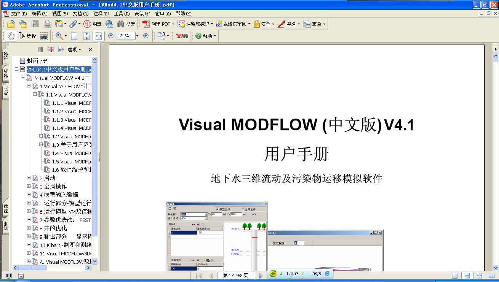
Task: Switch to the 页面 pages side tab
Action: pyautogui.click(x=6, y=91)
